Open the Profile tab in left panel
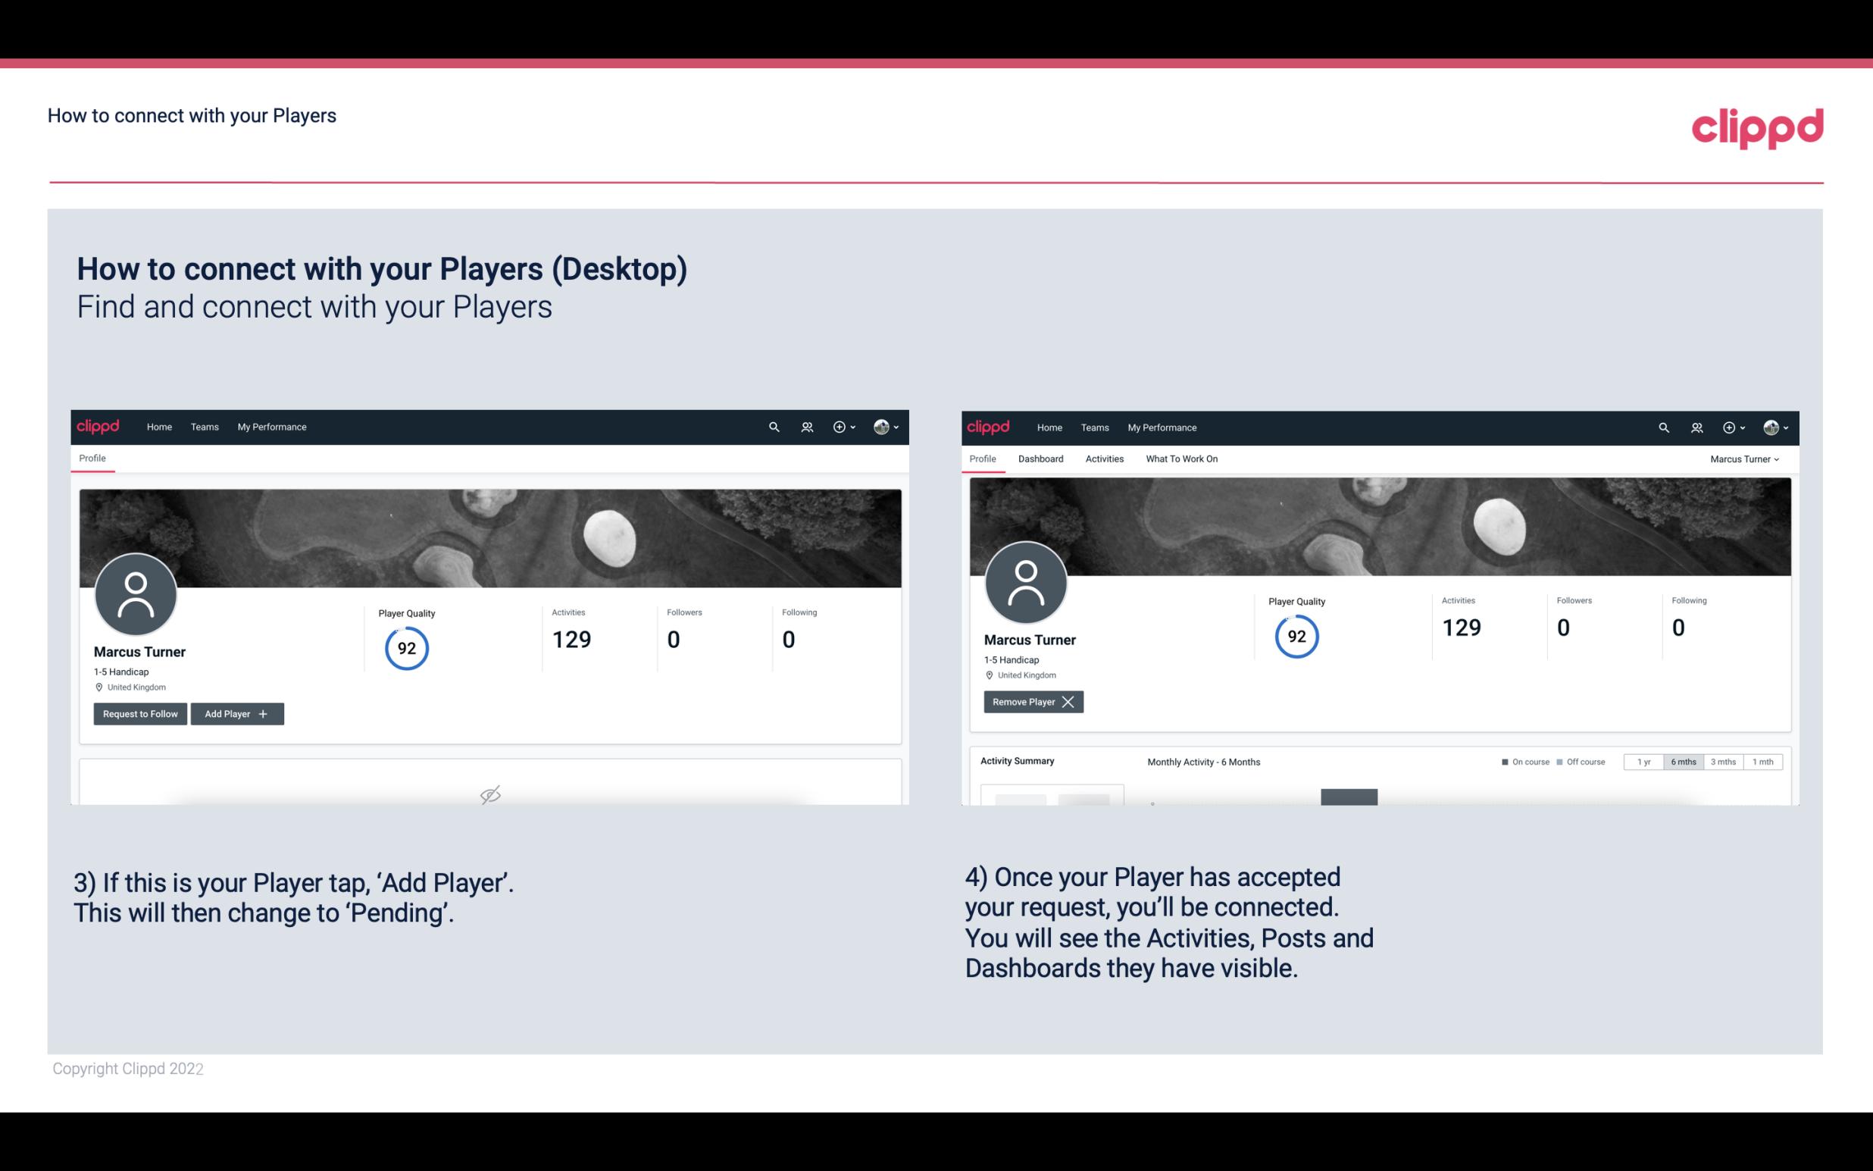1873x1171 pixels. click(x=92, y=457)
